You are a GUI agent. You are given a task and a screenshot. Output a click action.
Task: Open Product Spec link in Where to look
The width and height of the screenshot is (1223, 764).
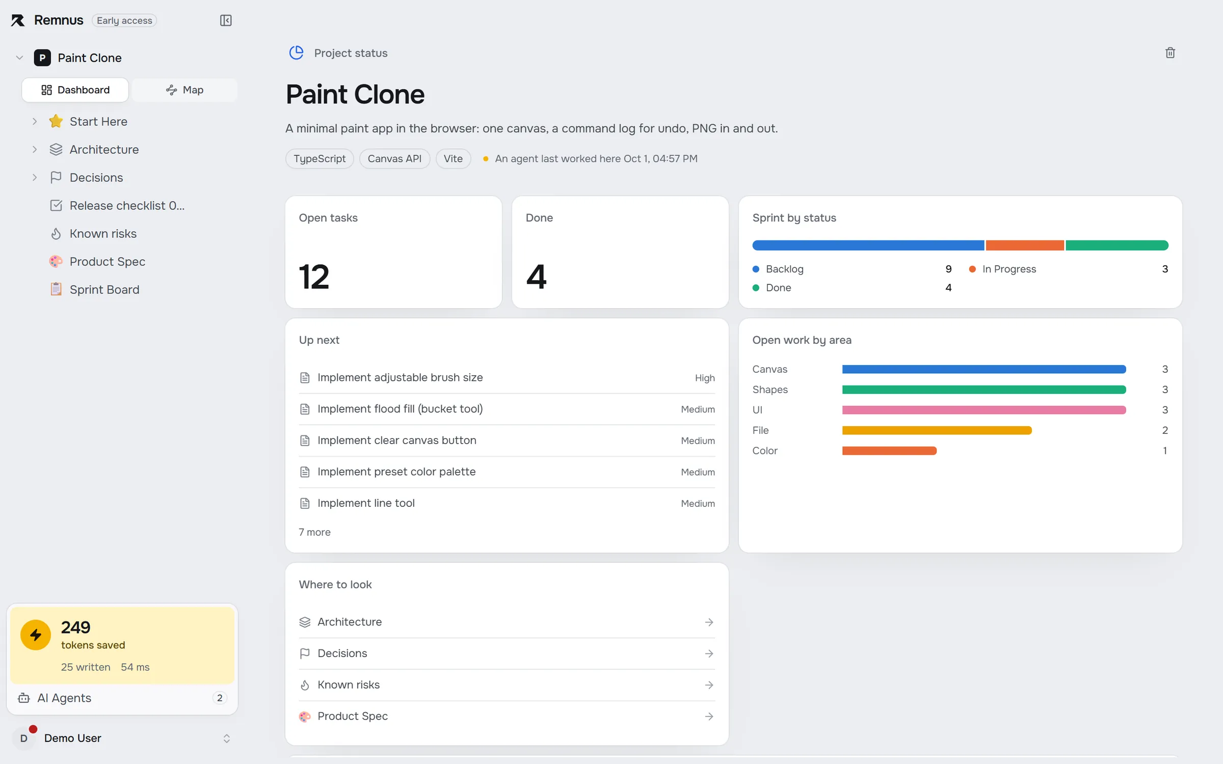point(507,717)
